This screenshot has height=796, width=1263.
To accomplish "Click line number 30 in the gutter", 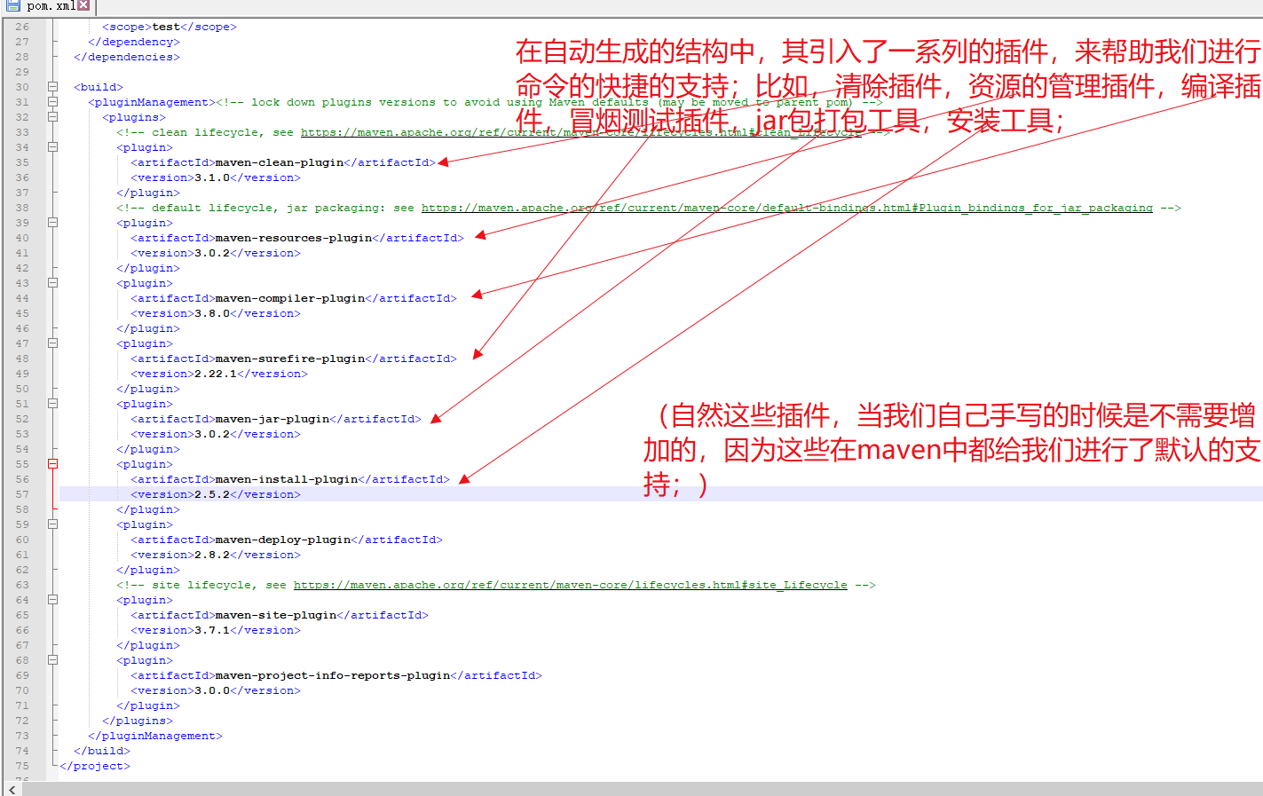I will 22,86.
